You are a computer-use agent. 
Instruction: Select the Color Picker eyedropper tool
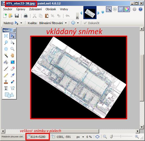[13, 75]
